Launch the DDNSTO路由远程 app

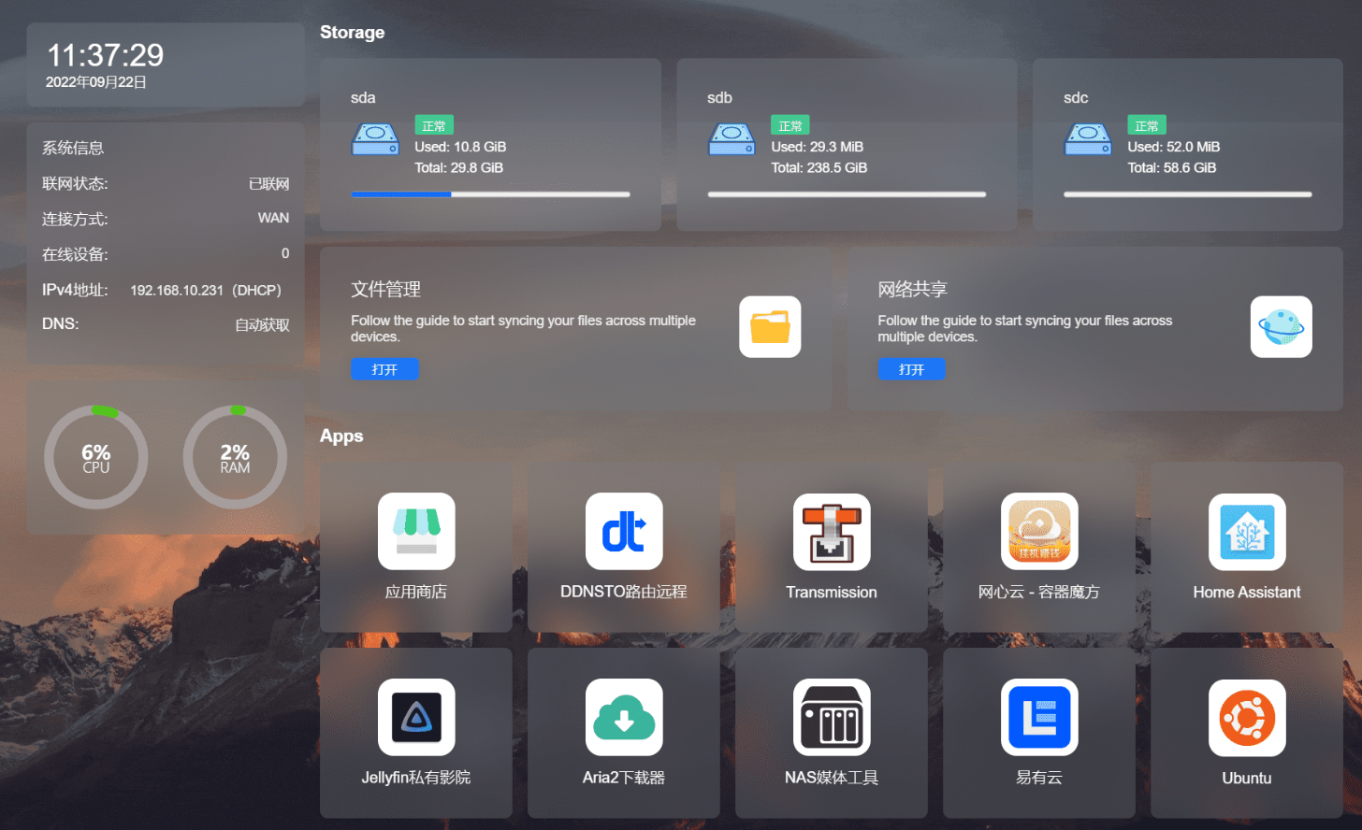624,531
